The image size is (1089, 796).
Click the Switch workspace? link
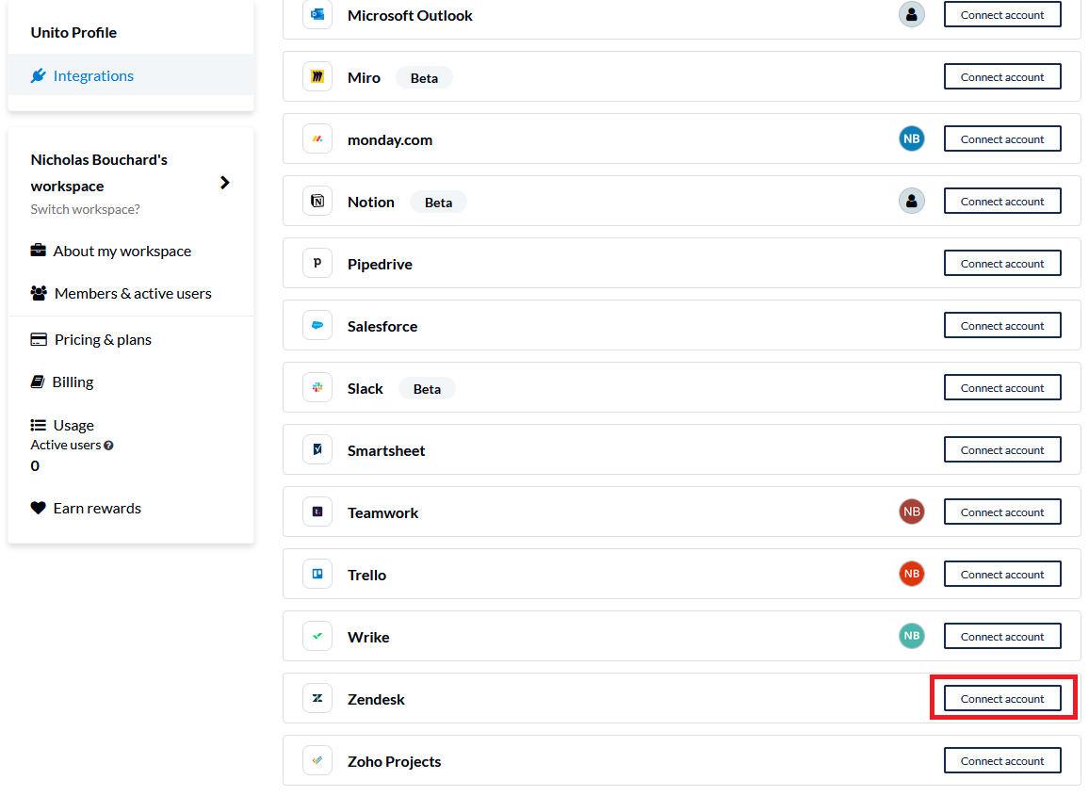tap(86, 209)
